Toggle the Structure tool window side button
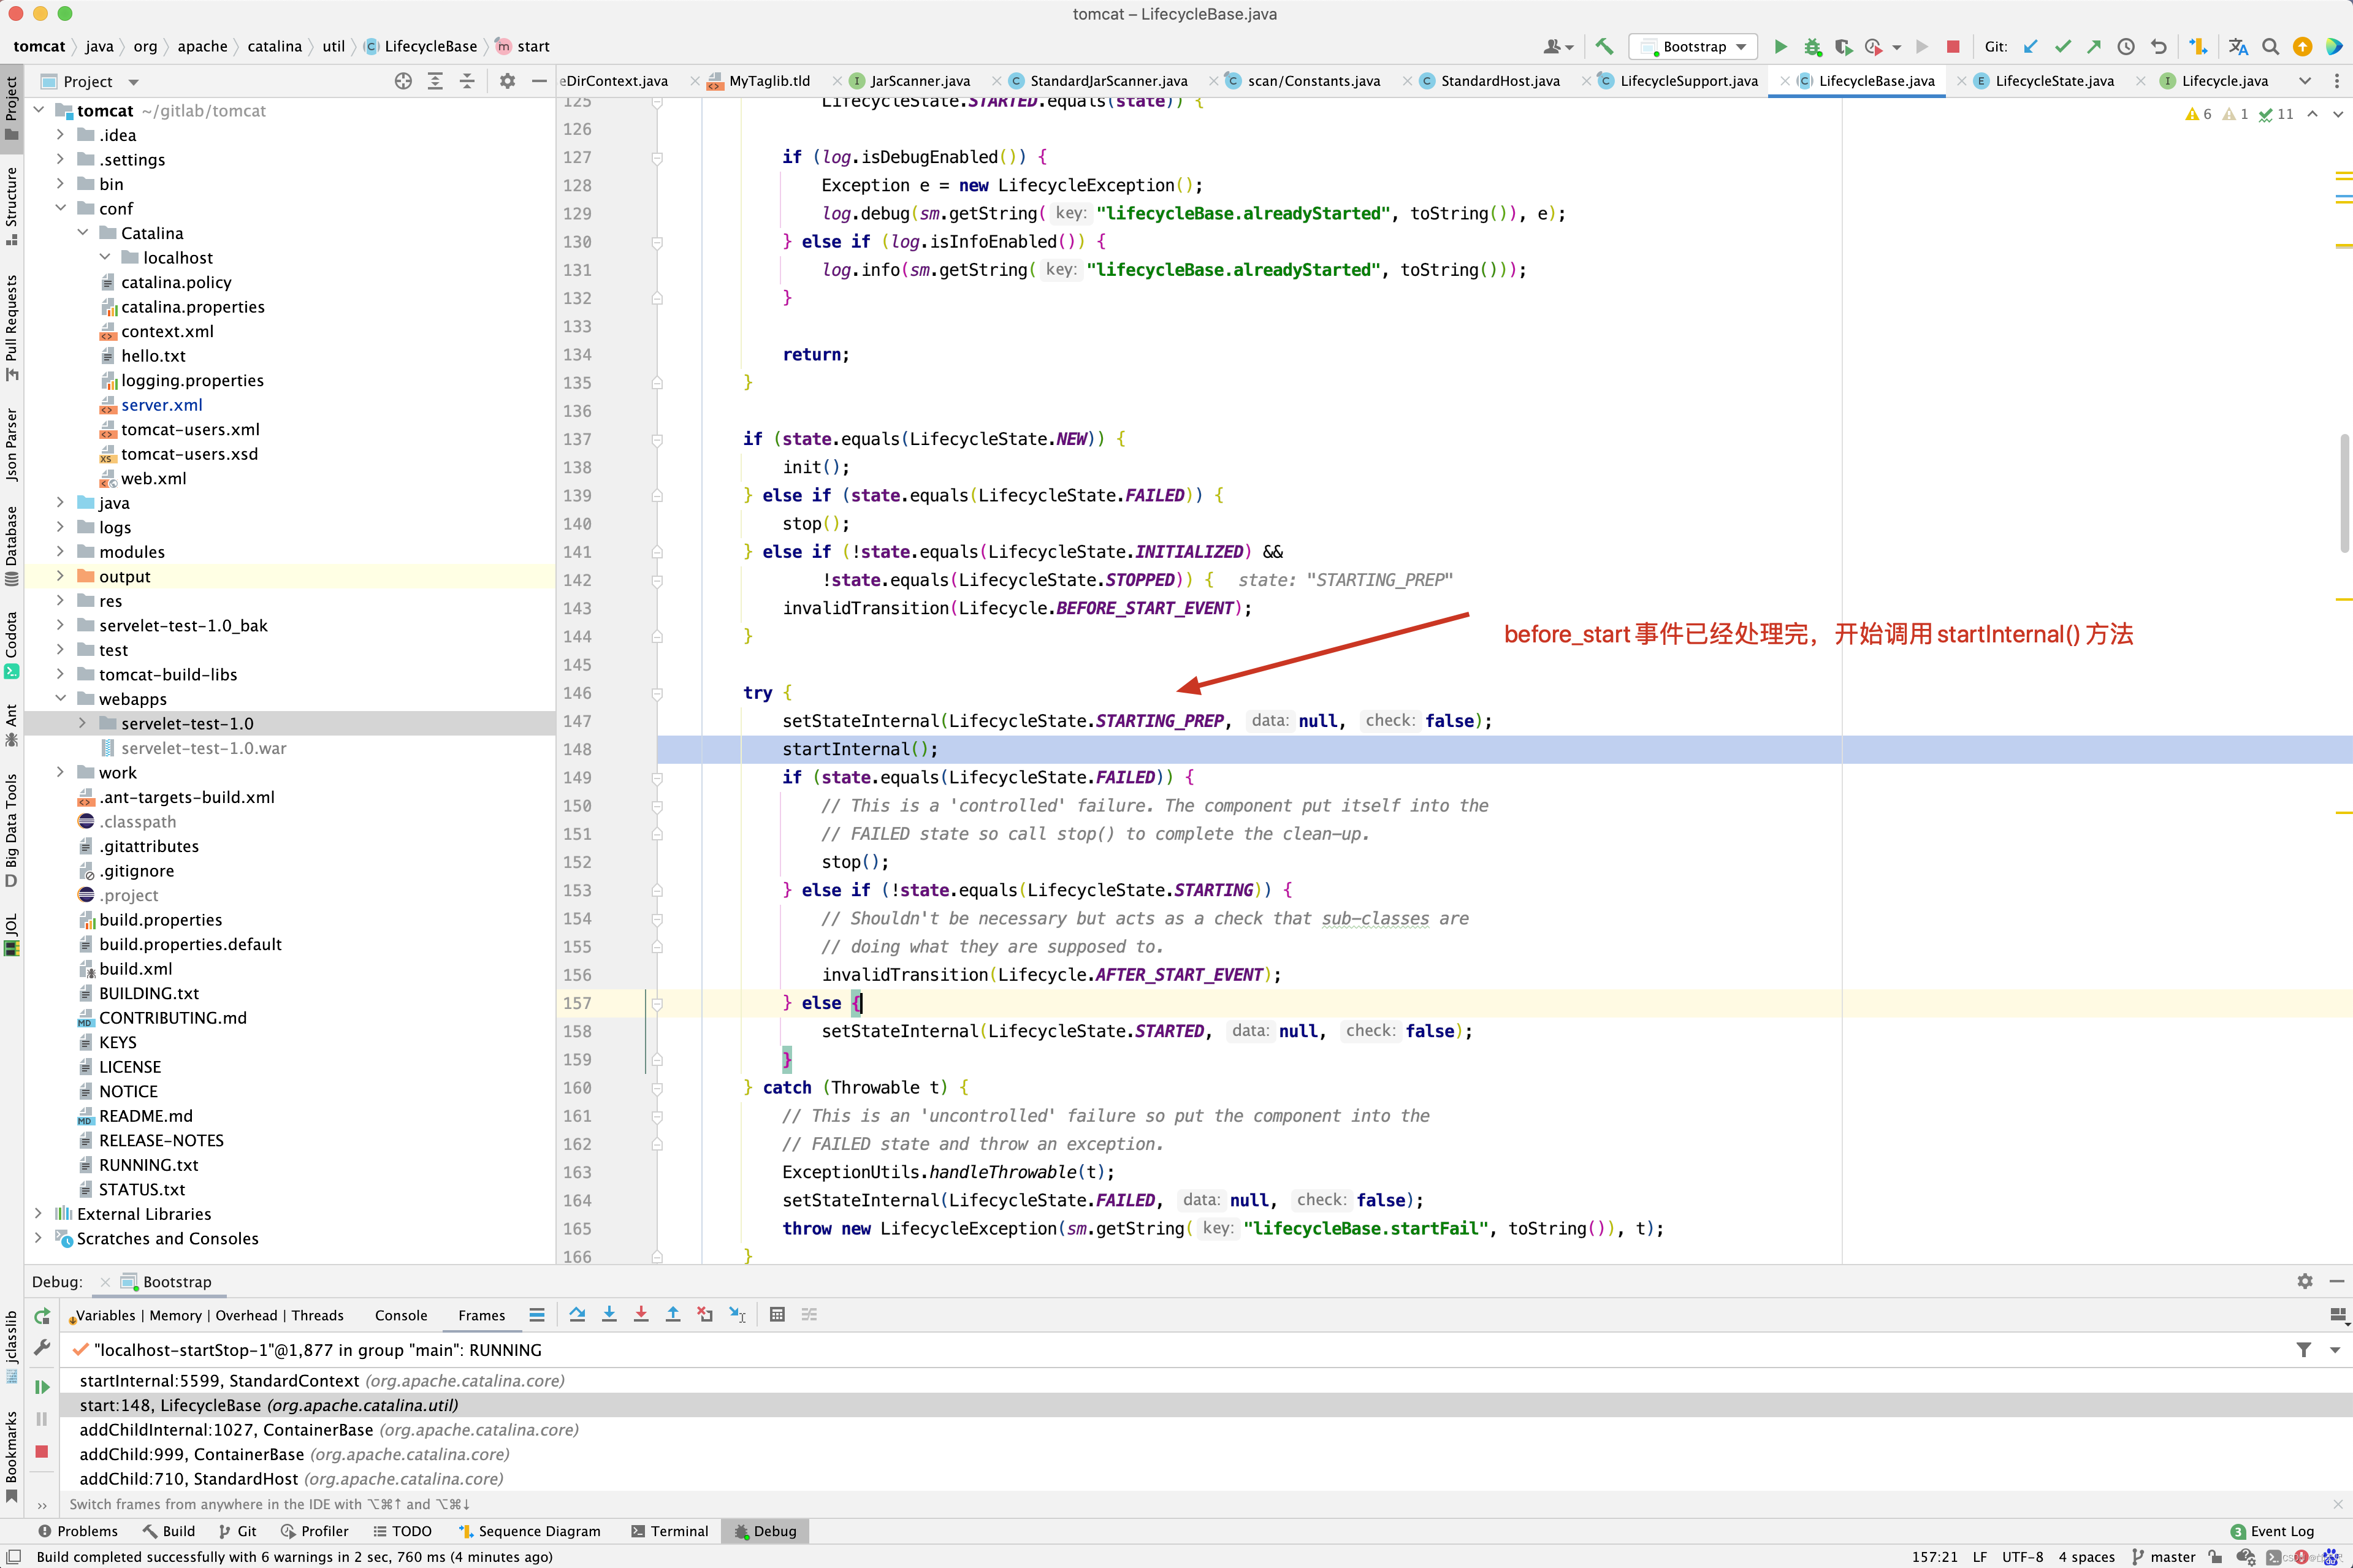 12,205
